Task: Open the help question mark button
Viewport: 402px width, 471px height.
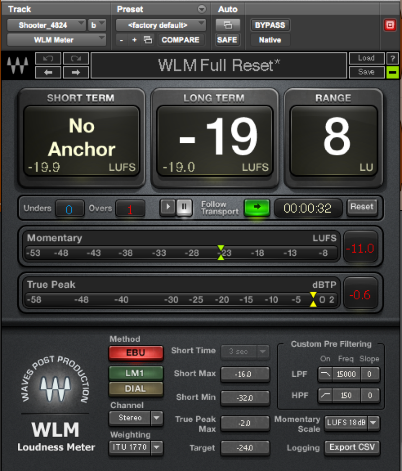Action: tap(392, 58)
